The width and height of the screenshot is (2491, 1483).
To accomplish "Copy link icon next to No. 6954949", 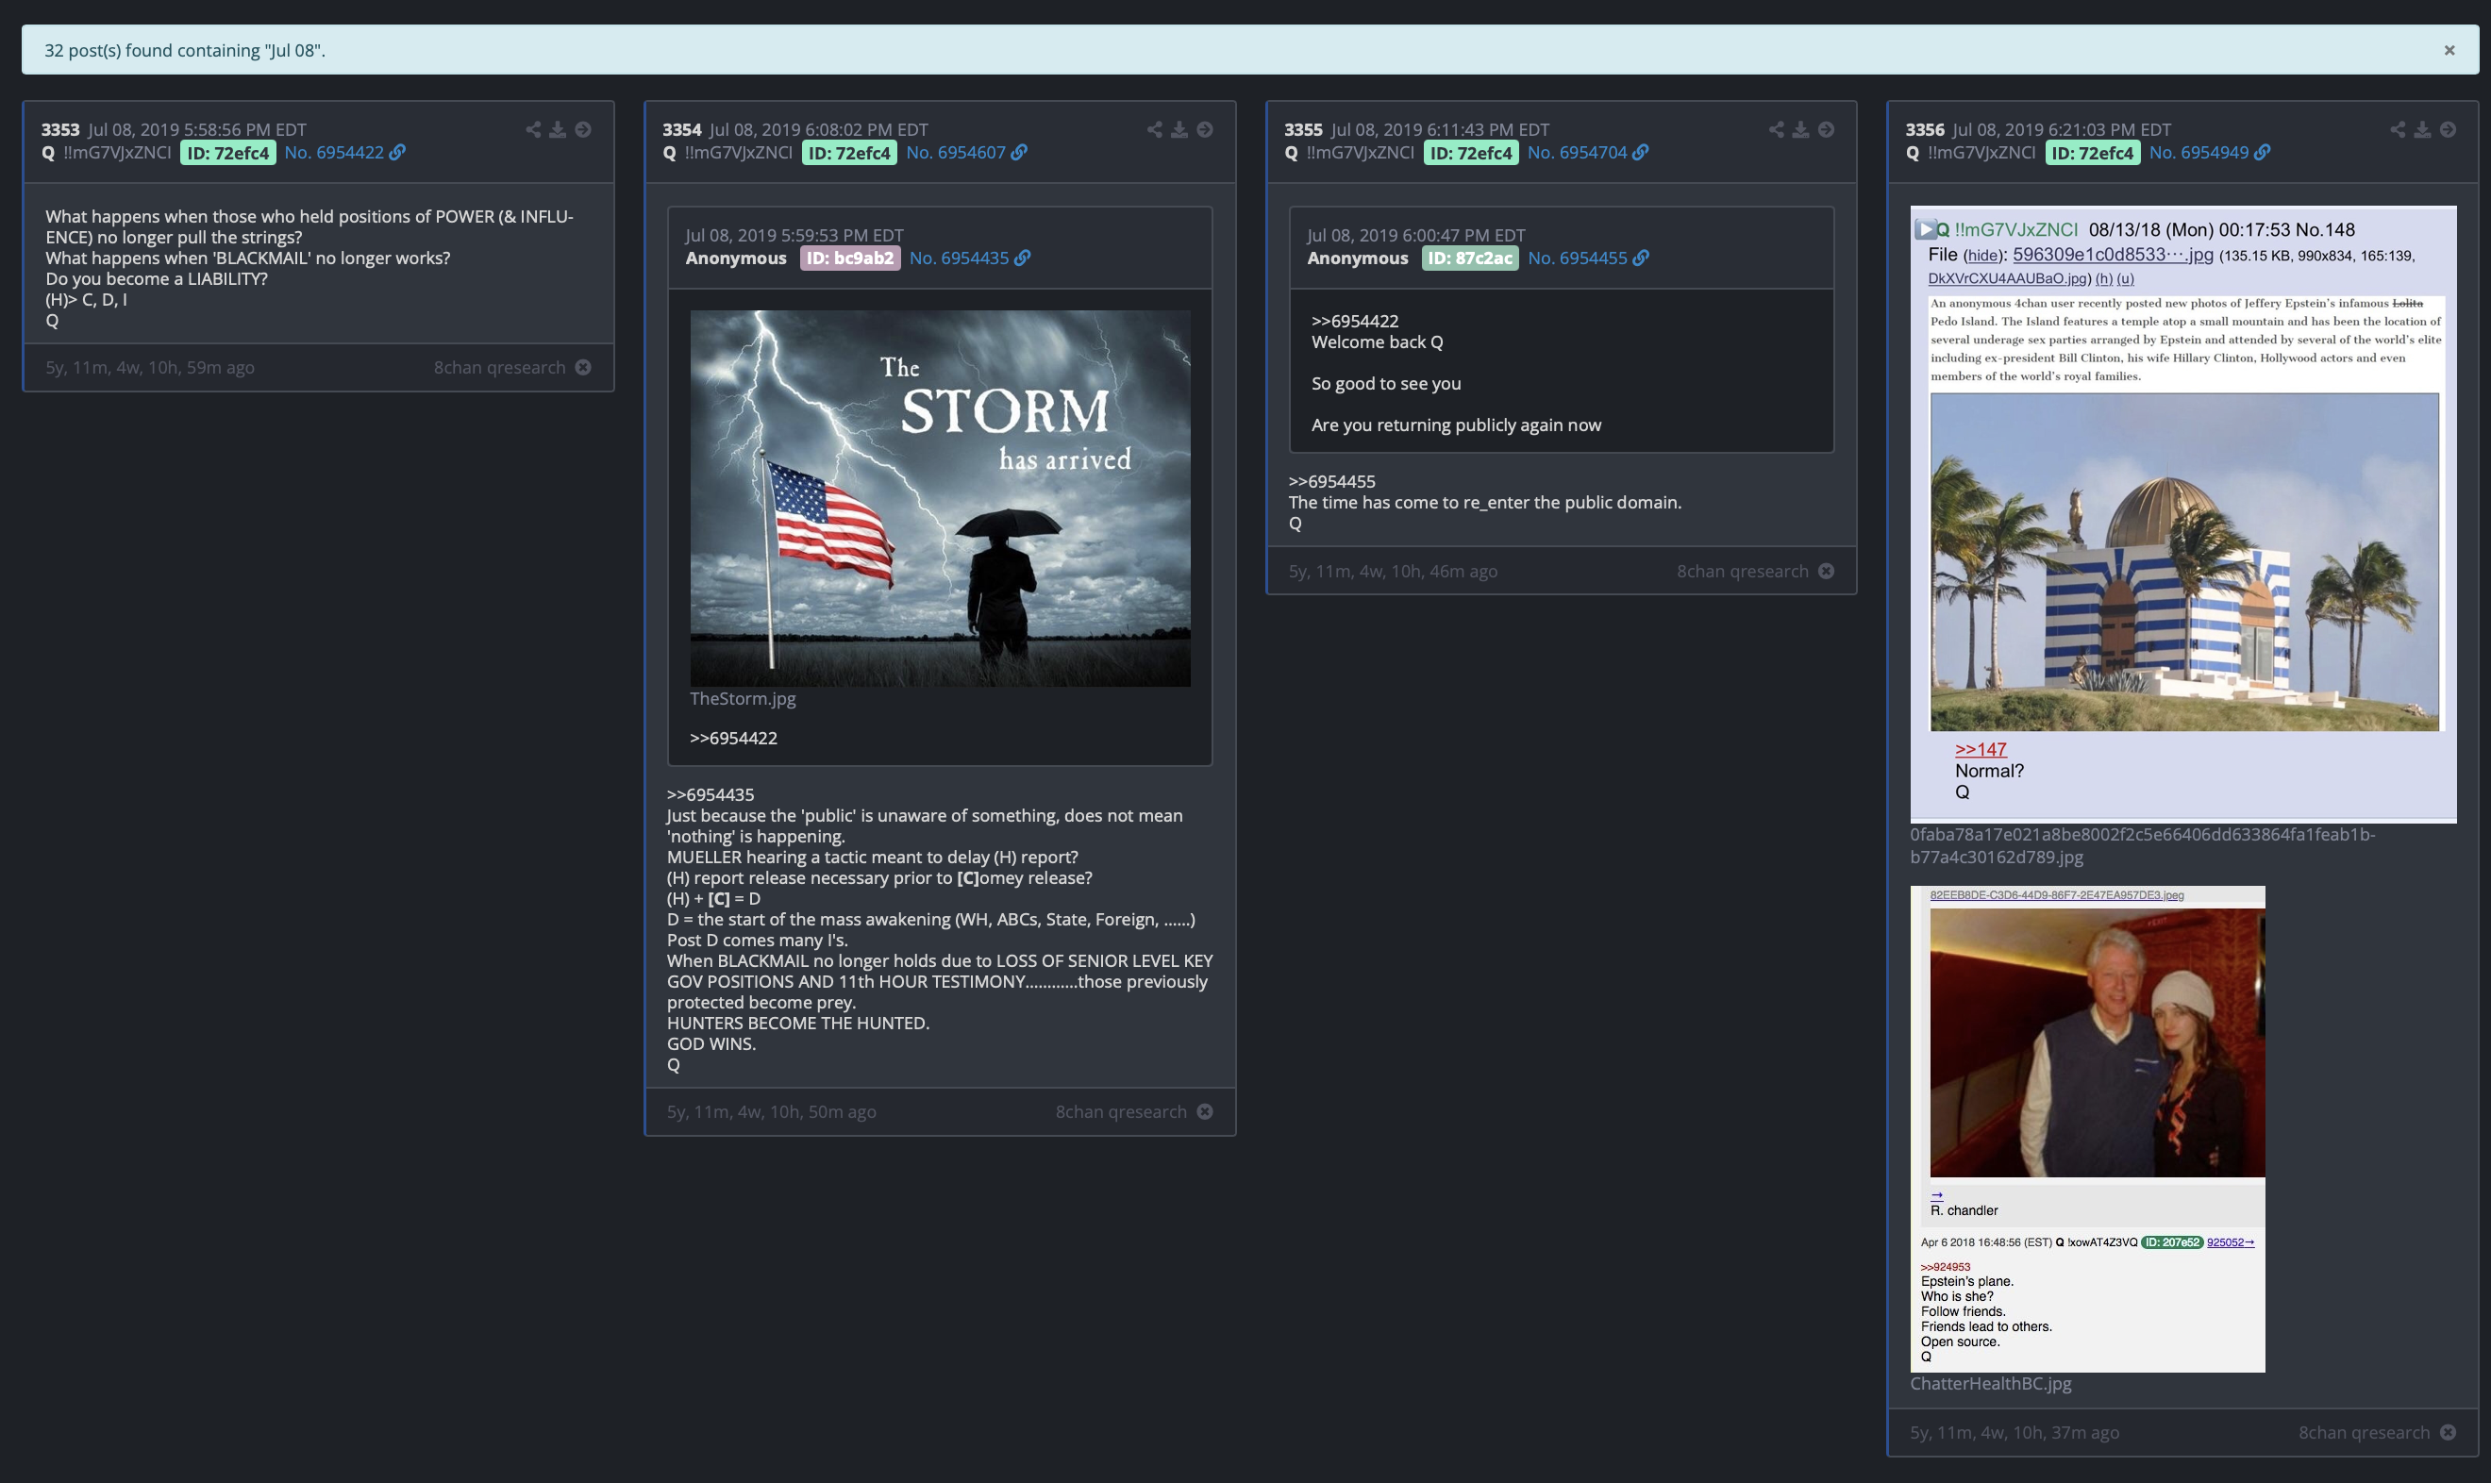I will 2262,152.
